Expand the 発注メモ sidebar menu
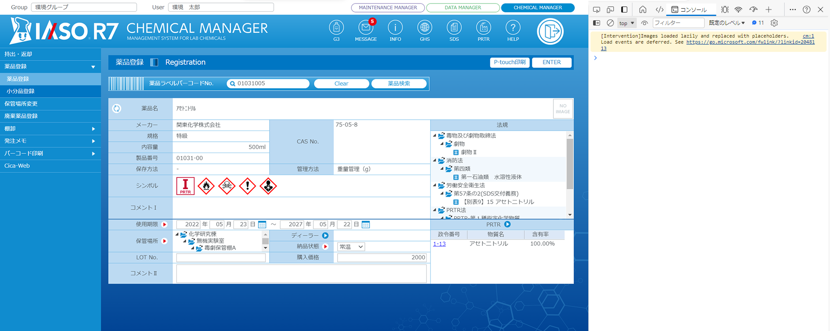Image resolution: width=830 pixels, height=331 pixels. (x=50, y=141)
